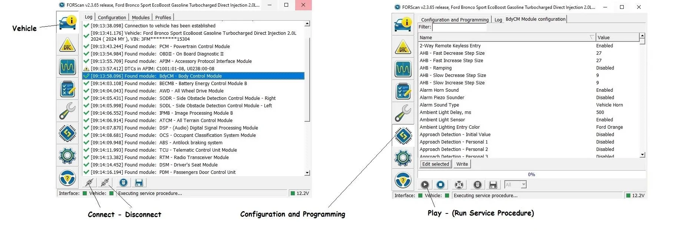This screenshot has height=236, width=676.
Task: Switch to the Profiles tab
Action: (163, 17)
